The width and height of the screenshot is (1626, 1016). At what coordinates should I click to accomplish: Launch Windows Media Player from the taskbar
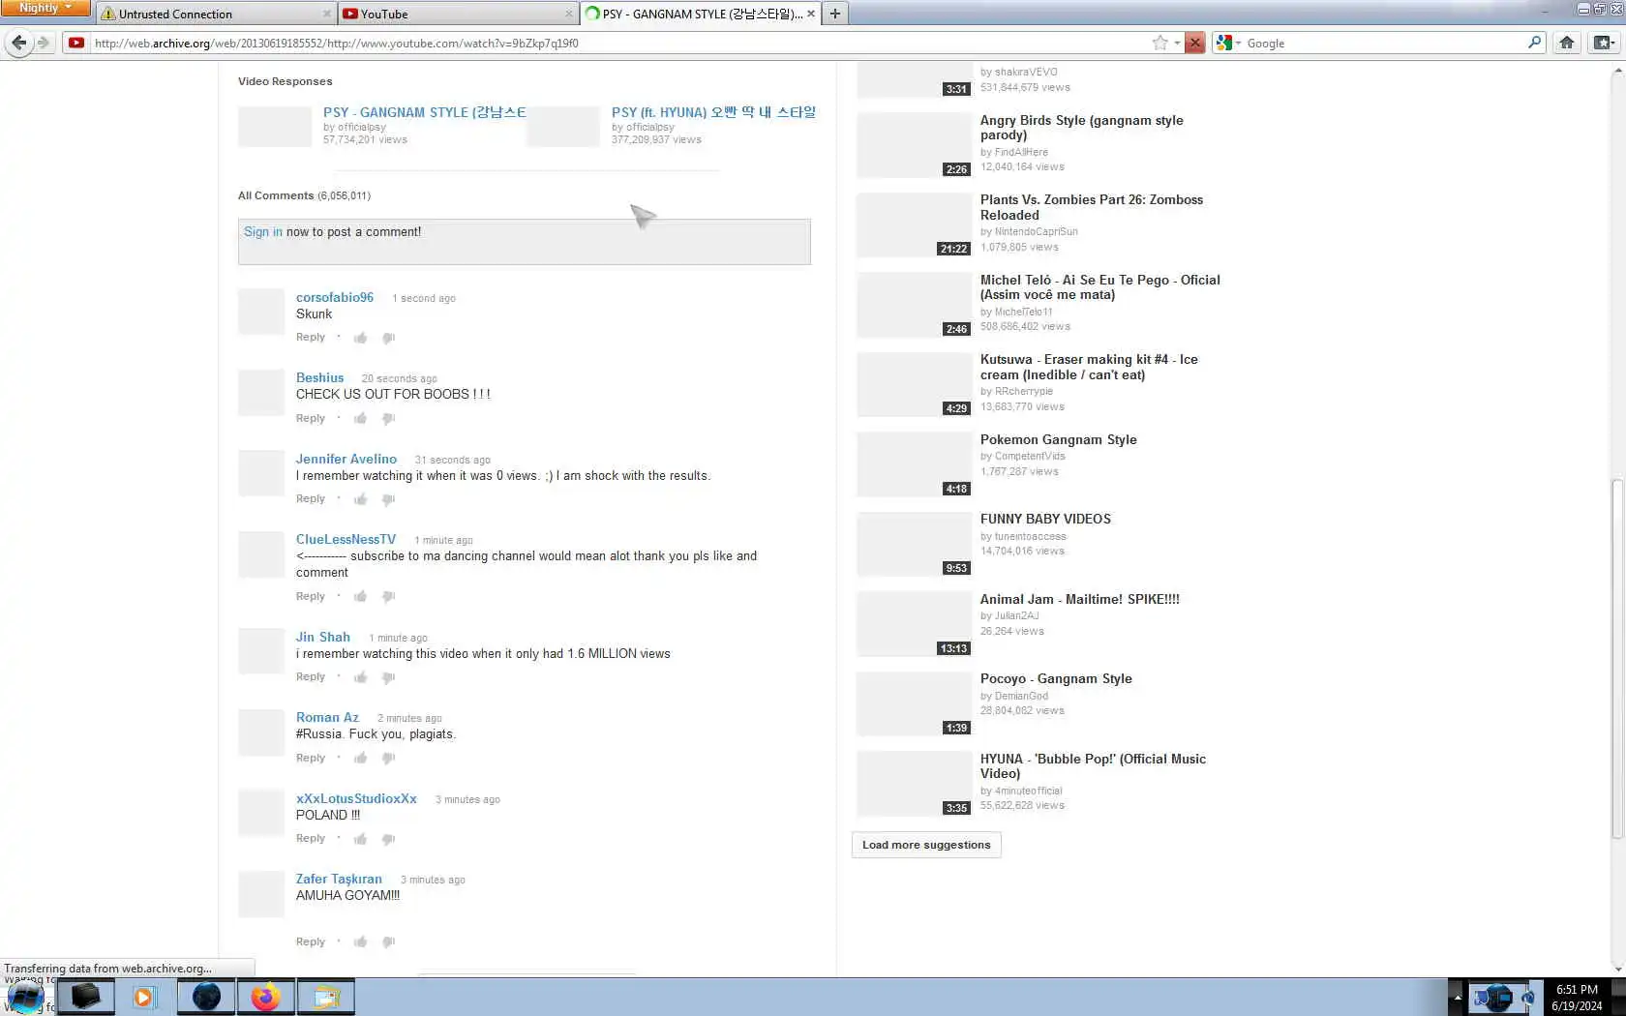(144, 997)
